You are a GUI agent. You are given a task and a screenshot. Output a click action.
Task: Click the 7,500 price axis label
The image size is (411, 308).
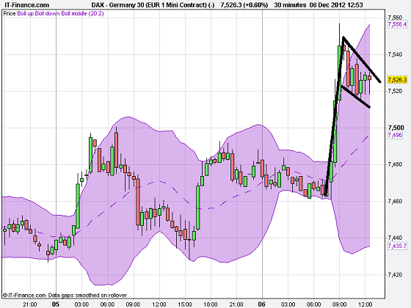396,128
